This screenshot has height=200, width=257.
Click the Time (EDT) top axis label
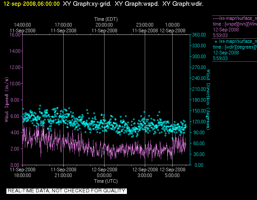pos(106,19)
